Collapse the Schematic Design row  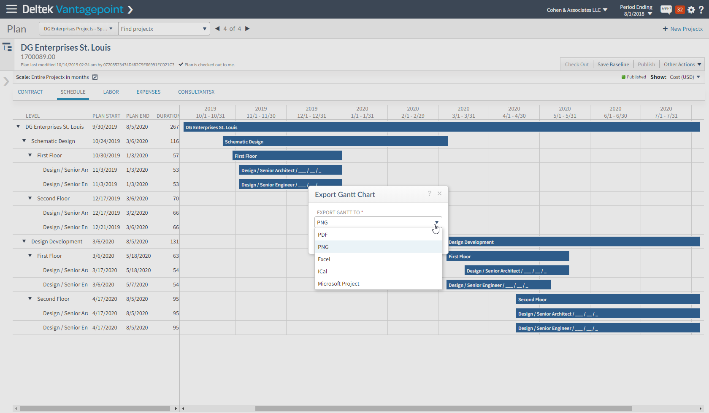tap(24, 141)
